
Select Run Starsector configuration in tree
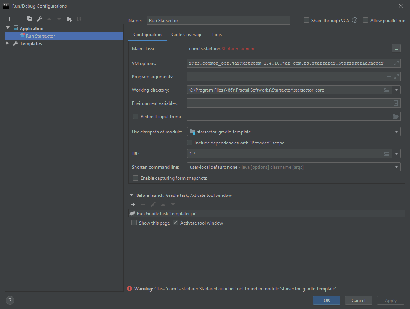(64, 36)
